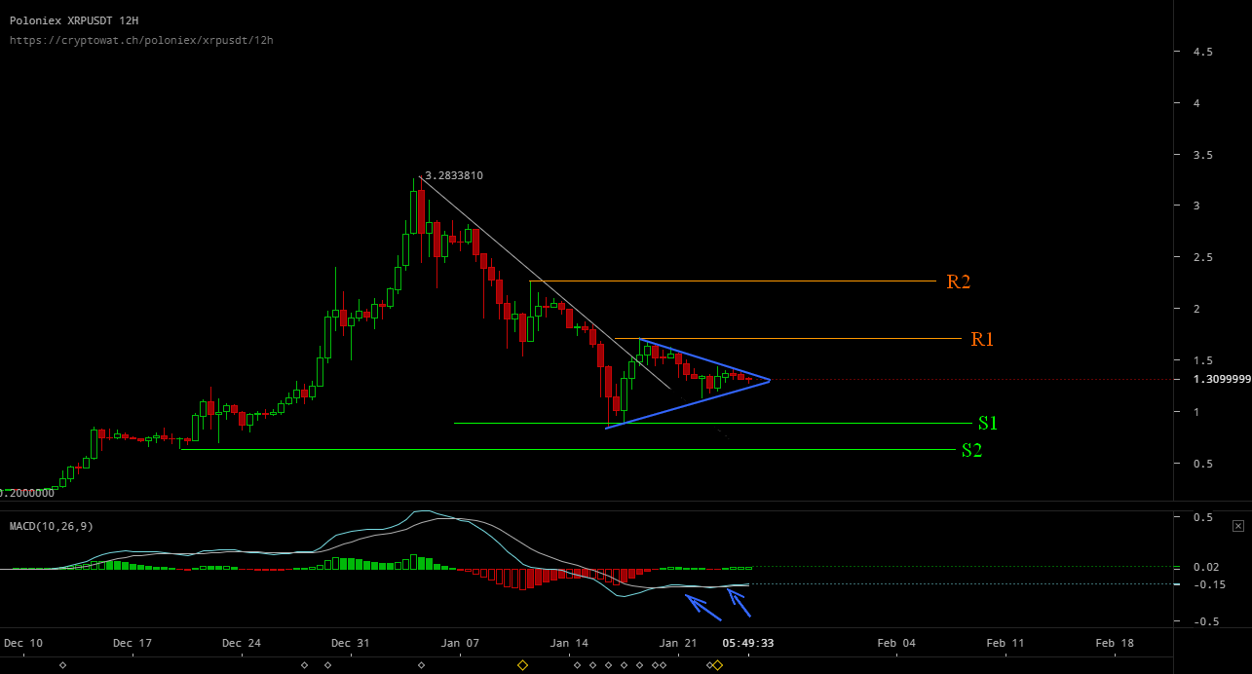1252x674 pixels.
Task: Close the MACD indicator panel
Action: pos(1238,526)
